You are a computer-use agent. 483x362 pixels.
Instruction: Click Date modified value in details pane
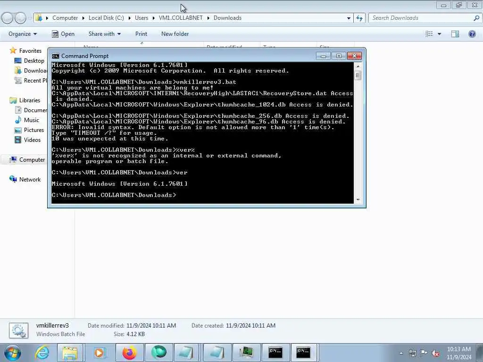click(x=151, y=325)
